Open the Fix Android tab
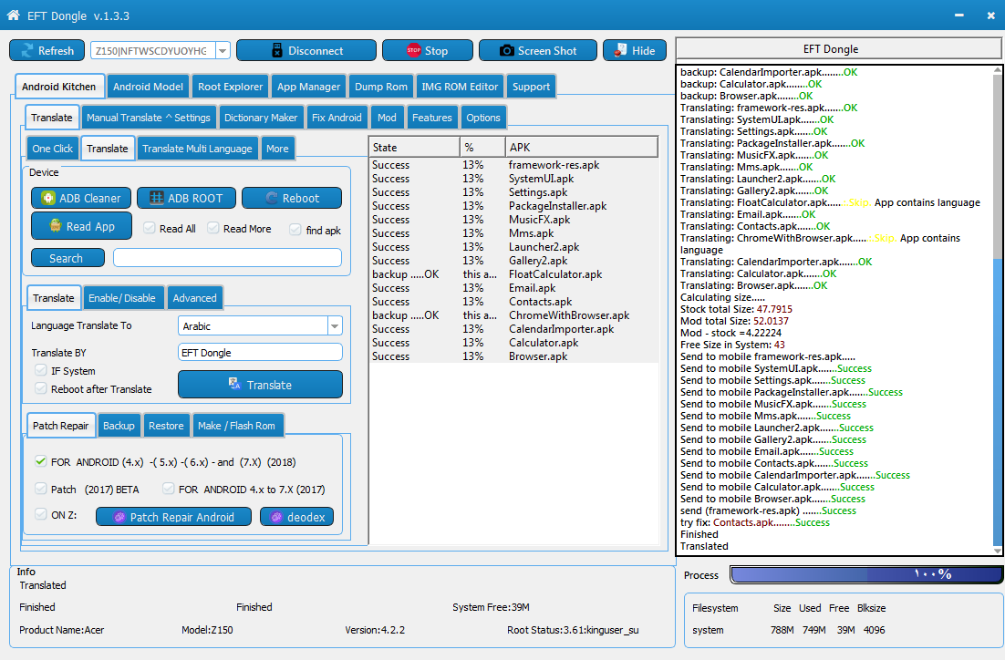Image resolution: width=1005 pixels, height=660 pixels. [337, 118]
